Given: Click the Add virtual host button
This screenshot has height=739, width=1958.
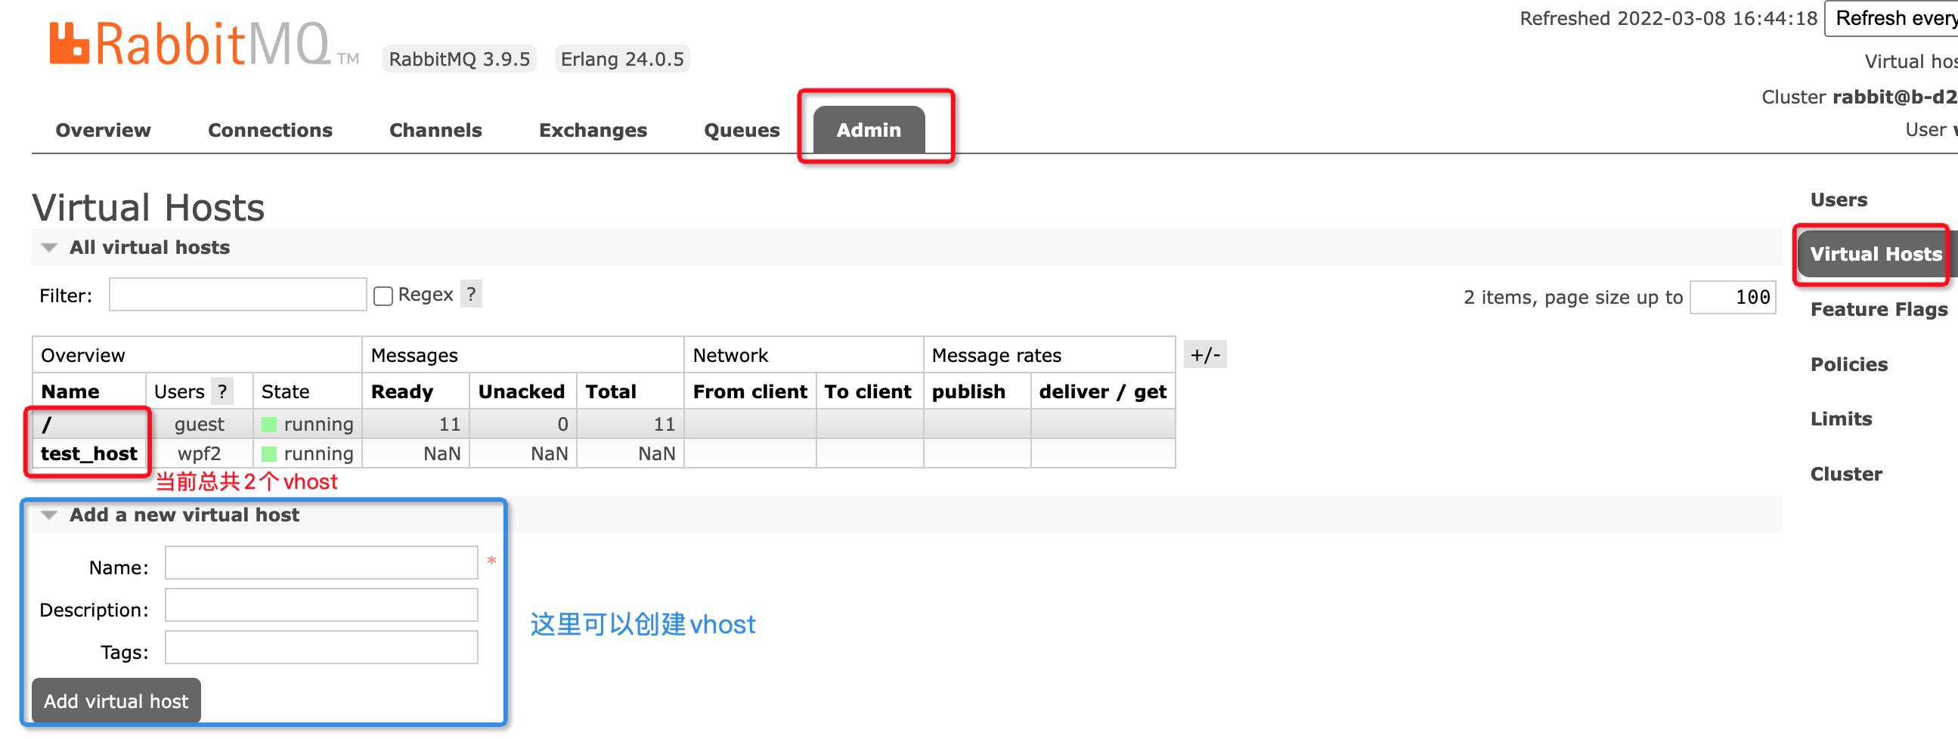Looking at the screenshot, I should 116,700.
